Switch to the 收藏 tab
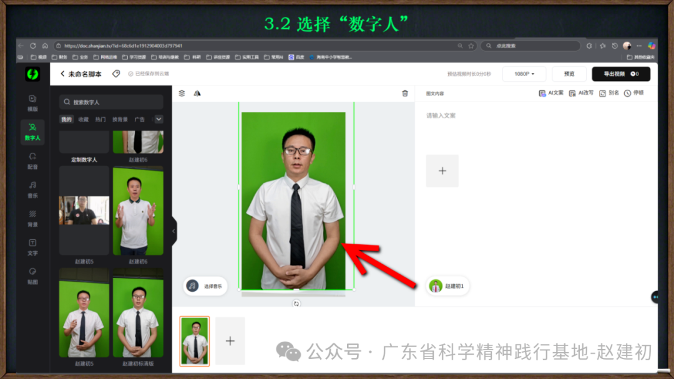The image size is (674, 379). point(84,119)
